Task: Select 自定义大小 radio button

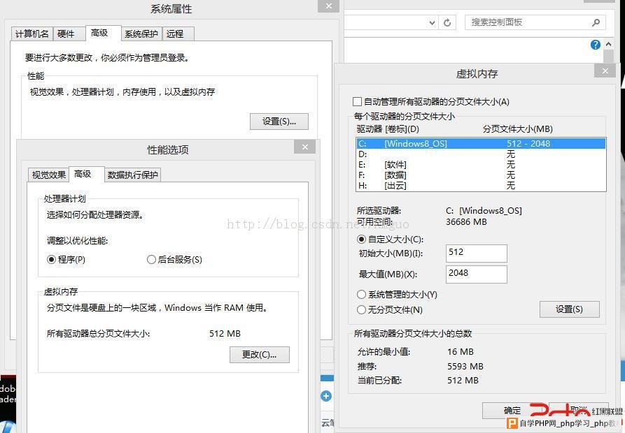Action: coord(361,239)
